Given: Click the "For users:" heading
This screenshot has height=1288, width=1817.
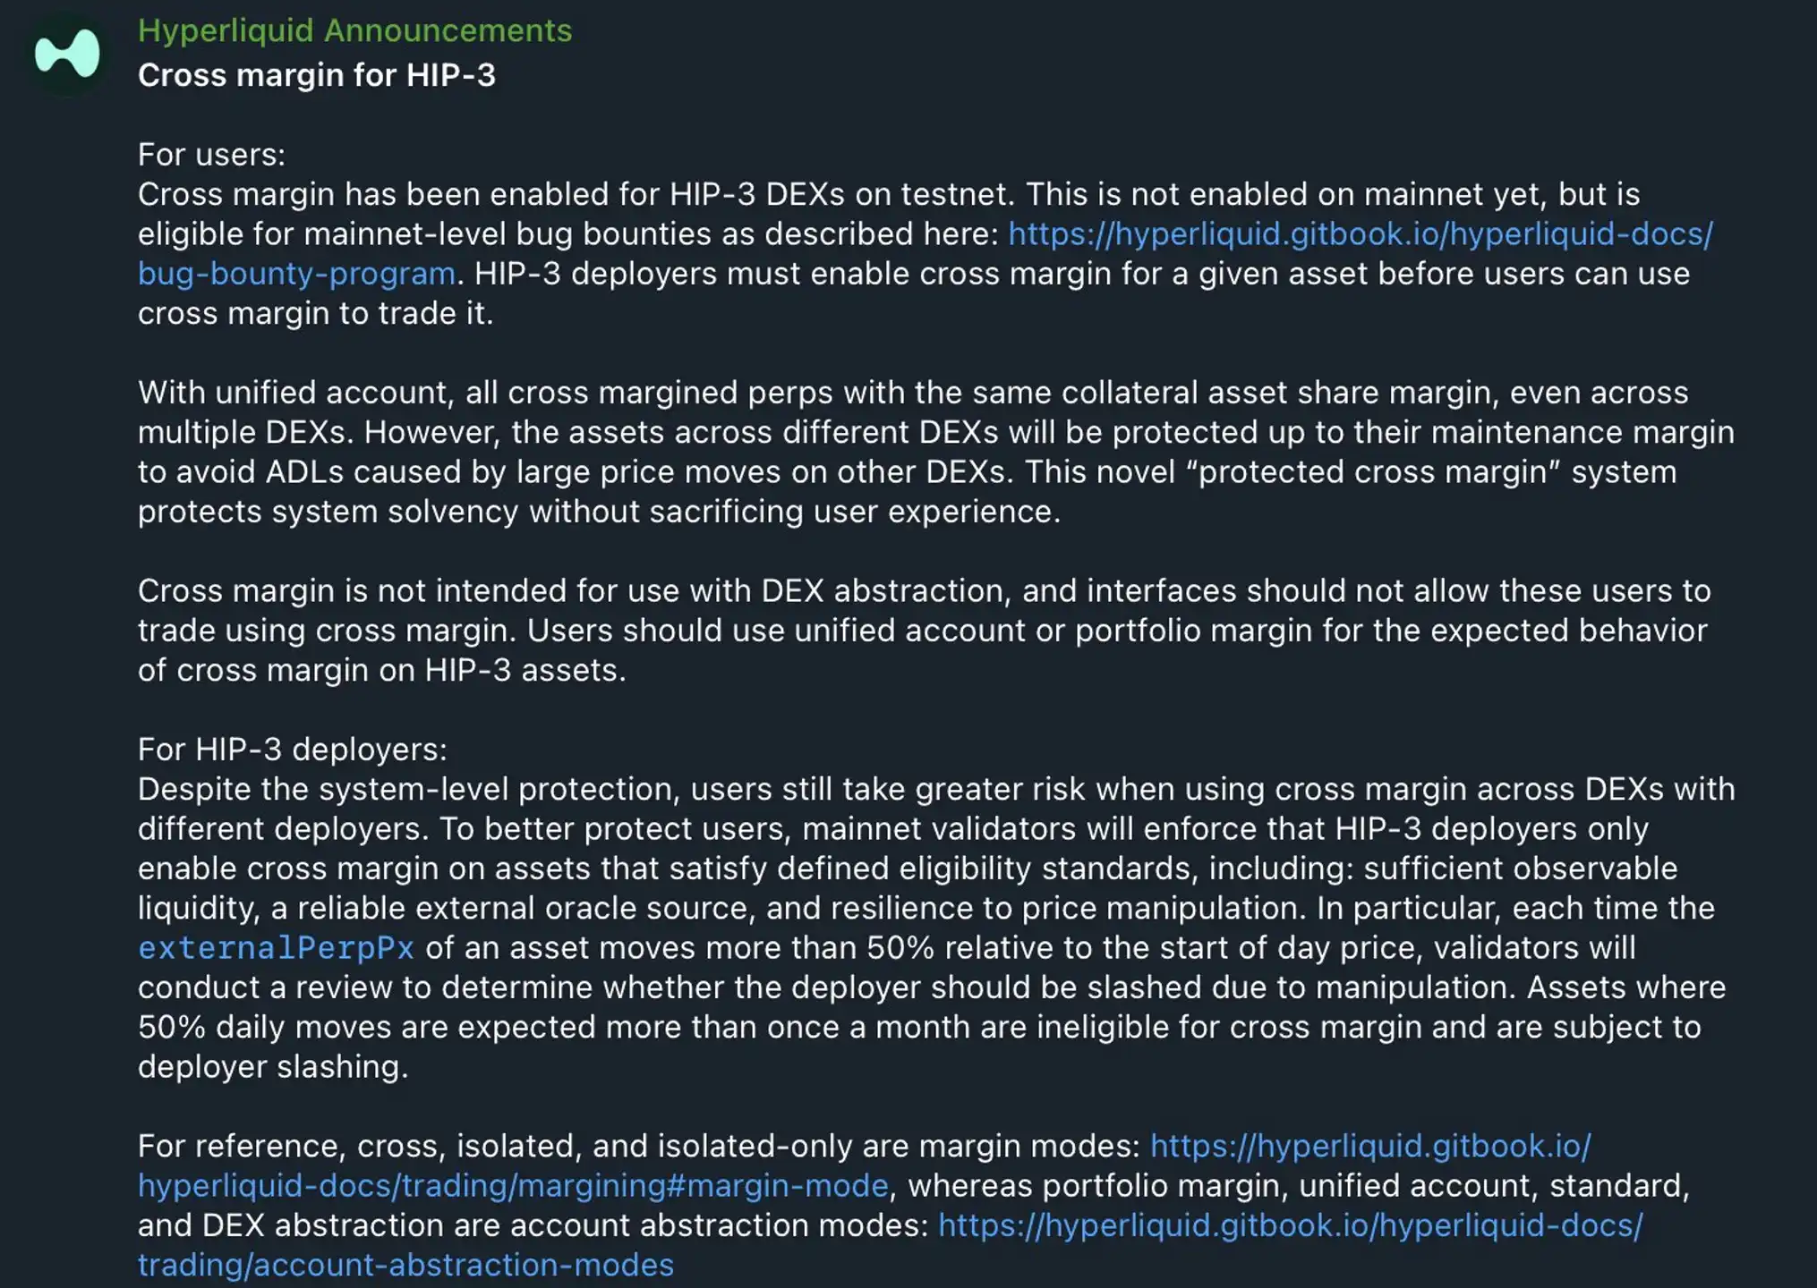Looking at the screenshot, I should point(211,155).
